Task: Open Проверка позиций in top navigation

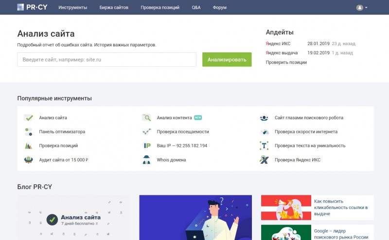Action: (x=160, y=7)
